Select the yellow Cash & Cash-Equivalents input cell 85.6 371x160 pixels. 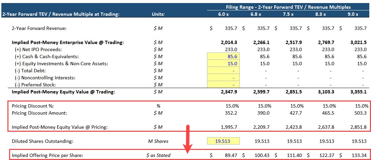pos(223,56)
